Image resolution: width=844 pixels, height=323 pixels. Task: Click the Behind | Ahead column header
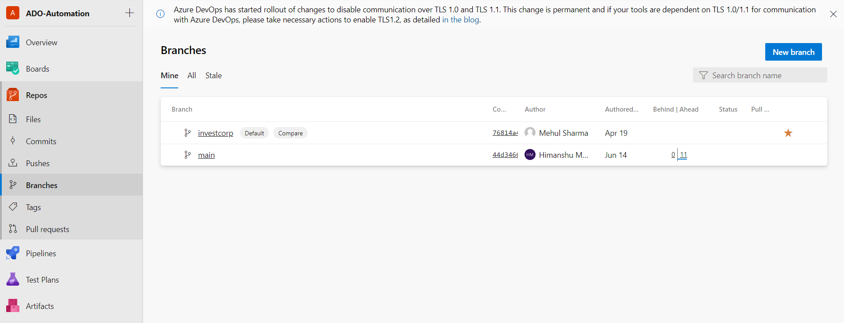(x=675, y=109)
